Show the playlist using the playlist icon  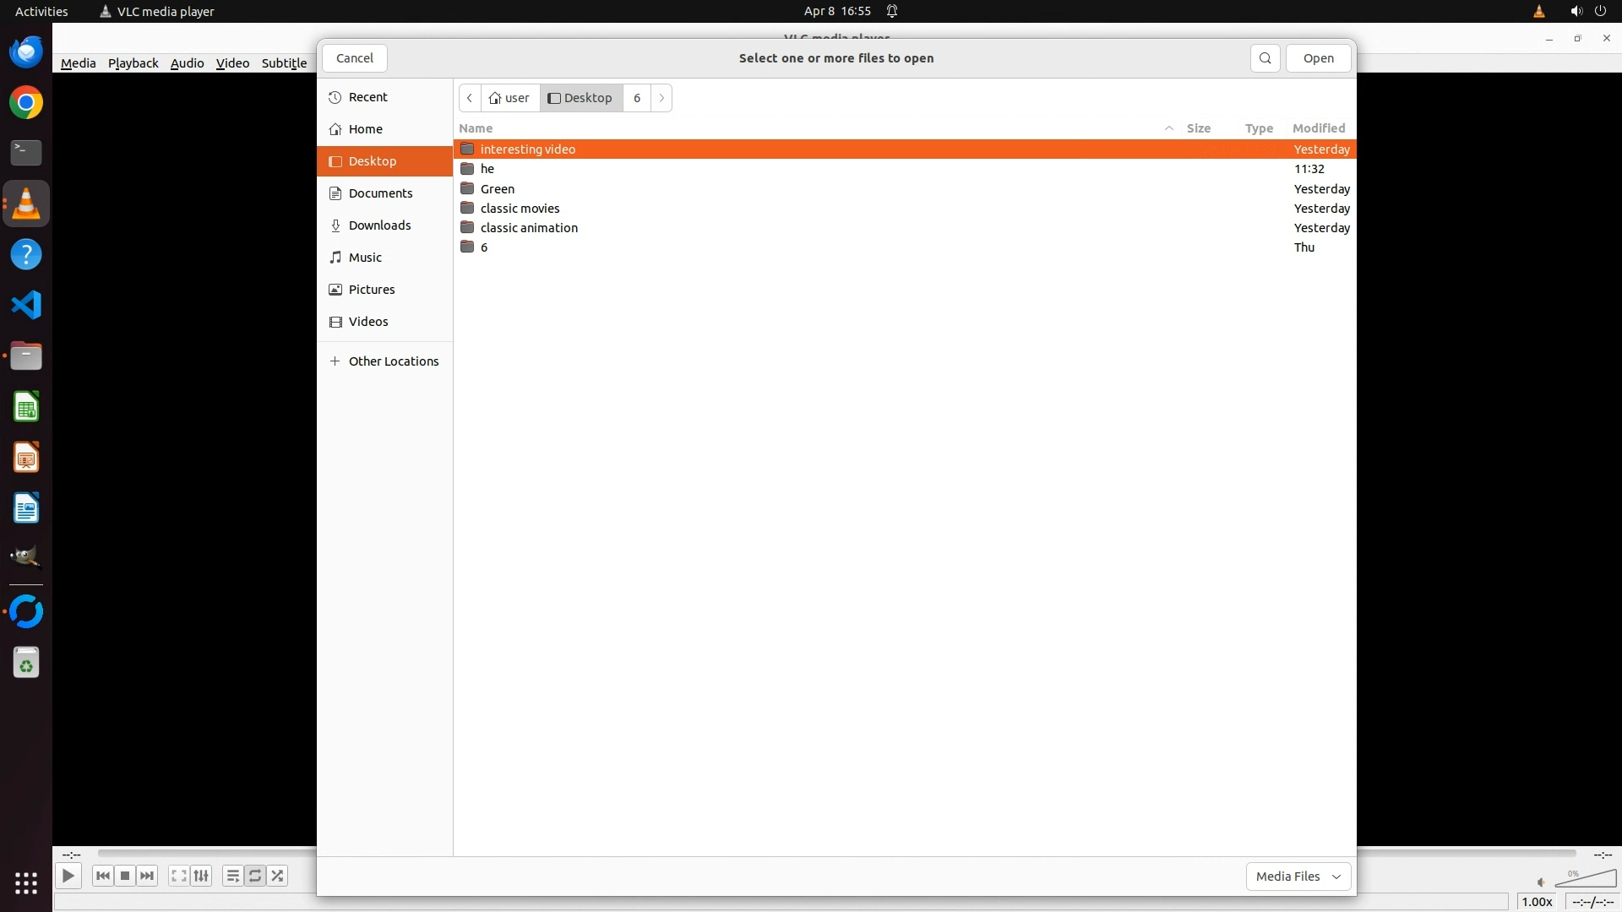(x=233, y=876)
